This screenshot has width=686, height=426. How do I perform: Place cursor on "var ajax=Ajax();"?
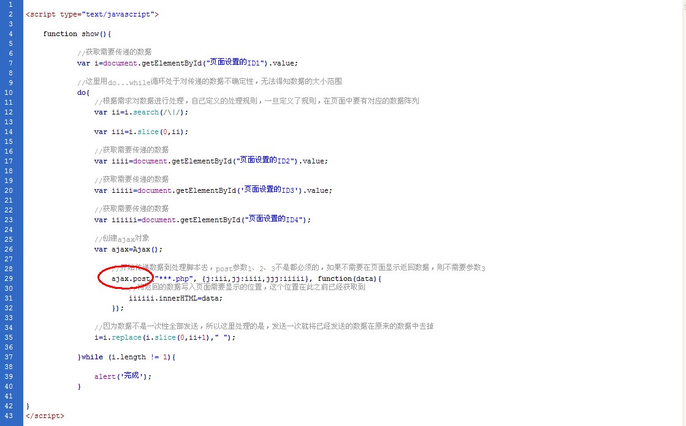coord(128,249)
